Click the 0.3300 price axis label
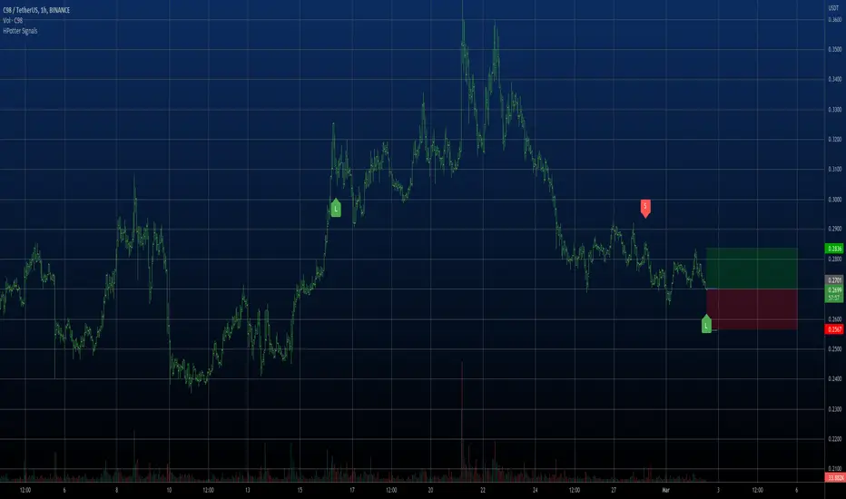The width and height of the screenshot is (846, 499). 834,110
